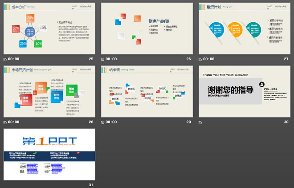Select slide 25 cost analysis thumbnail

pos(49,29)
